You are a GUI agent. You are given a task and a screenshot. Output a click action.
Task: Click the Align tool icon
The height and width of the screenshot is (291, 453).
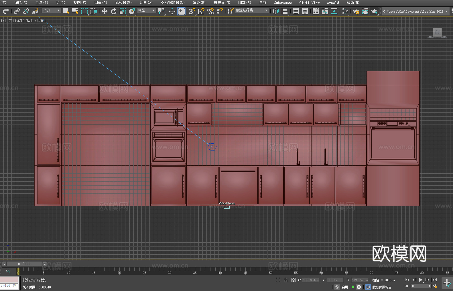pyautogui.click(x=285, y=11)
